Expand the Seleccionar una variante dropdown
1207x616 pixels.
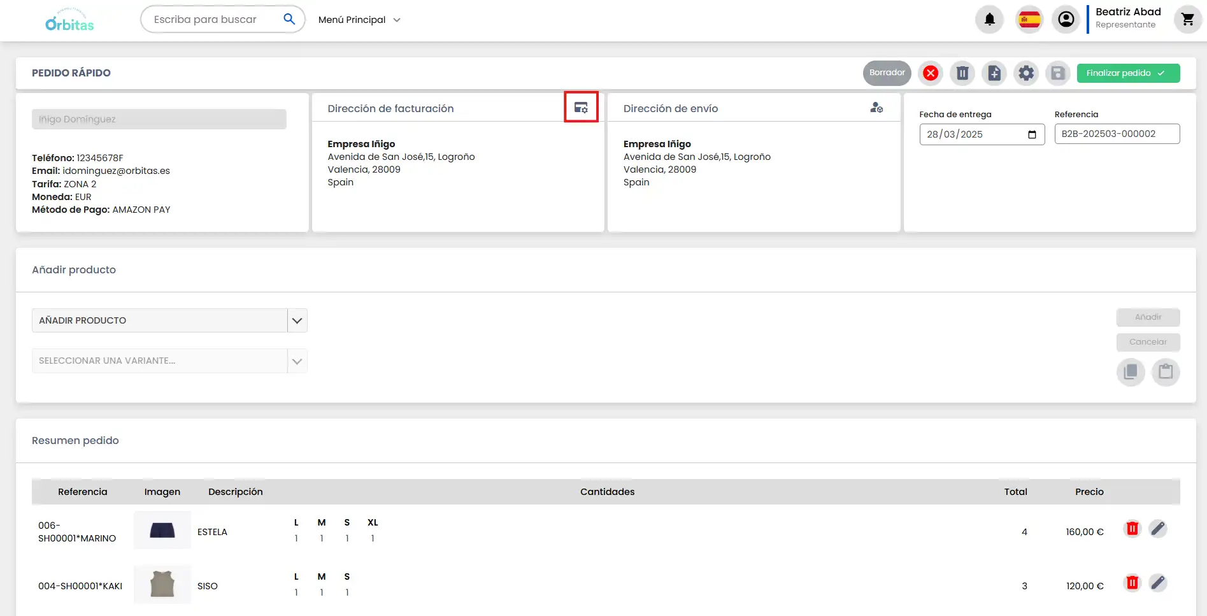[x=297, y=361]
